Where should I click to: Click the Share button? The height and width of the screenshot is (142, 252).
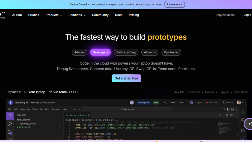pyautogui.click(x=212, y=102)
